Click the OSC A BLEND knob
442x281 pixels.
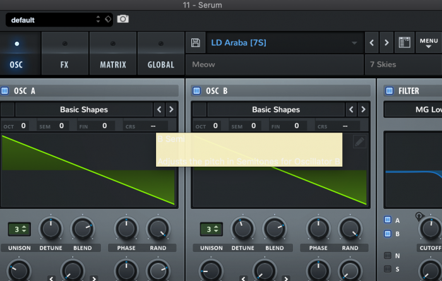coord(83,229)
